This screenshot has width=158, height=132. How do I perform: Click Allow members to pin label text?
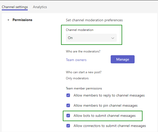106,105
